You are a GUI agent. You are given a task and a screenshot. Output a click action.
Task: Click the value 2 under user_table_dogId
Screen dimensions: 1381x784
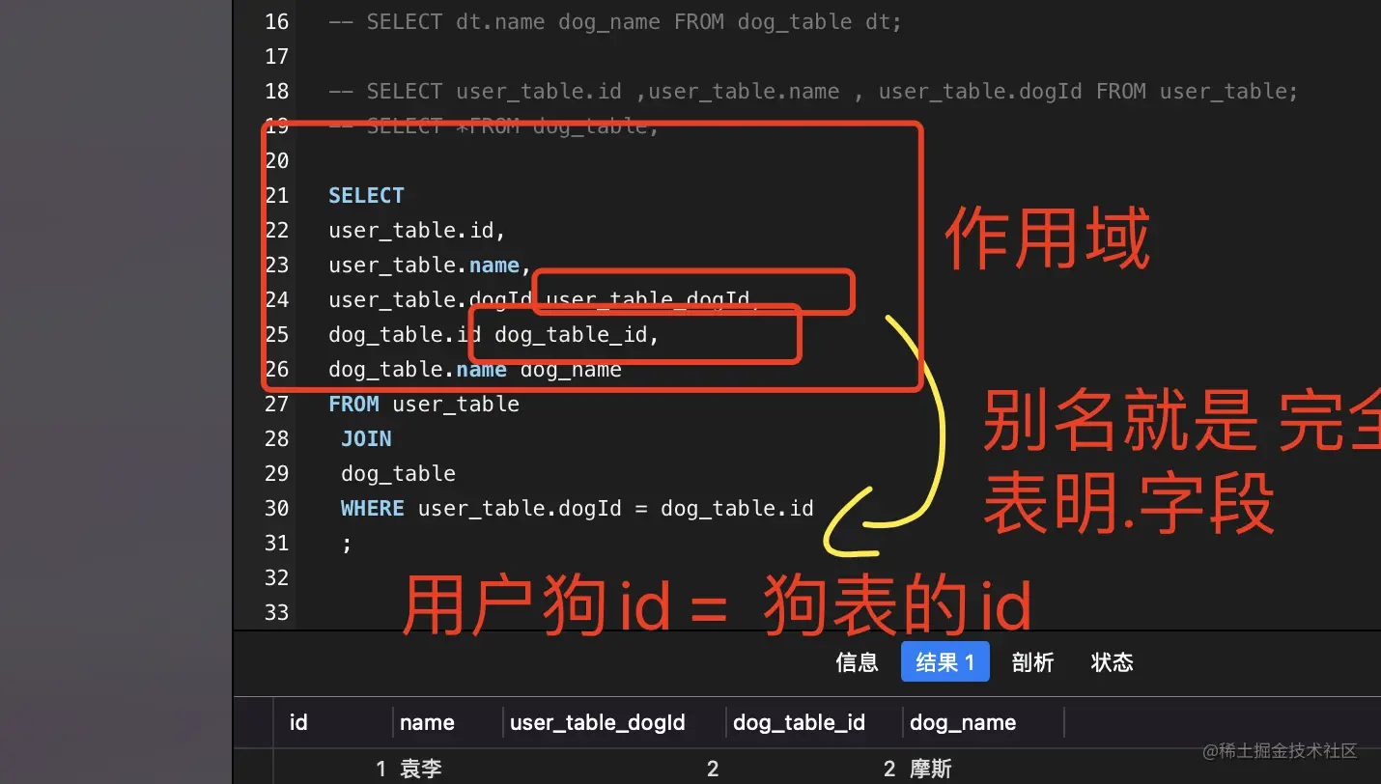713,769
